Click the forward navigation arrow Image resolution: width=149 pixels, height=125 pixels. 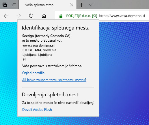tap(18, 16)
